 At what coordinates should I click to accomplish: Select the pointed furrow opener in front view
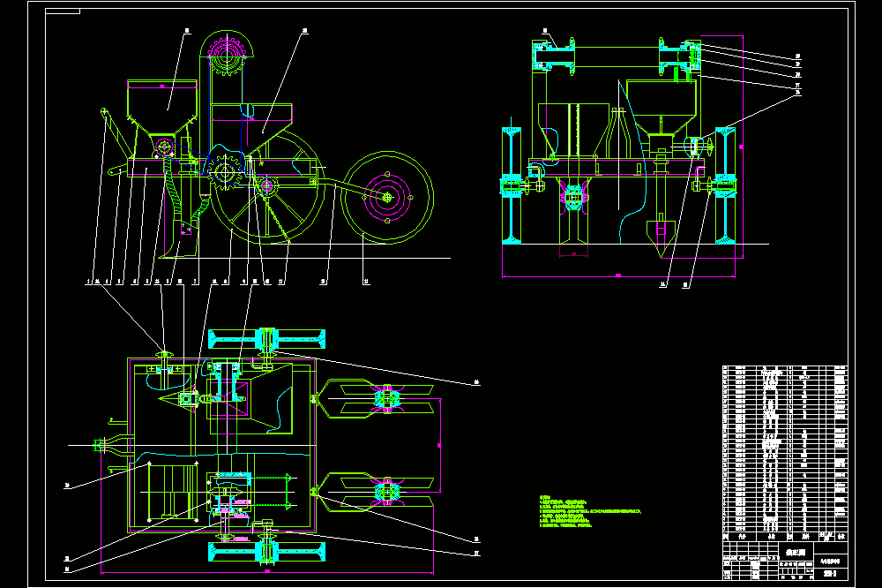tap(661, 238)
